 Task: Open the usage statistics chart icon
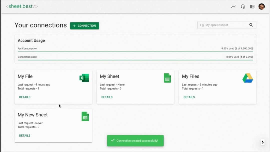[233, 6]
